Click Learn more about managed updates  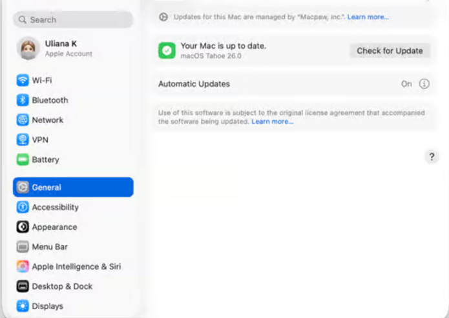(x=368, y=17)
